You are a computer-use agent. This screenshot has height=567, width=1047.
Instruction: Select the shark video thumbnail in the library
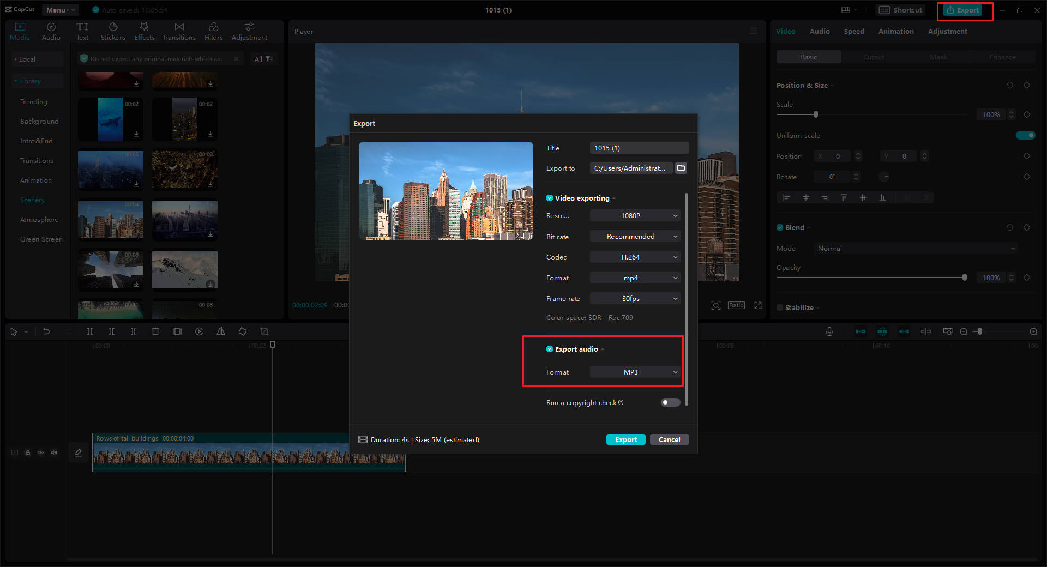[111, 119]
